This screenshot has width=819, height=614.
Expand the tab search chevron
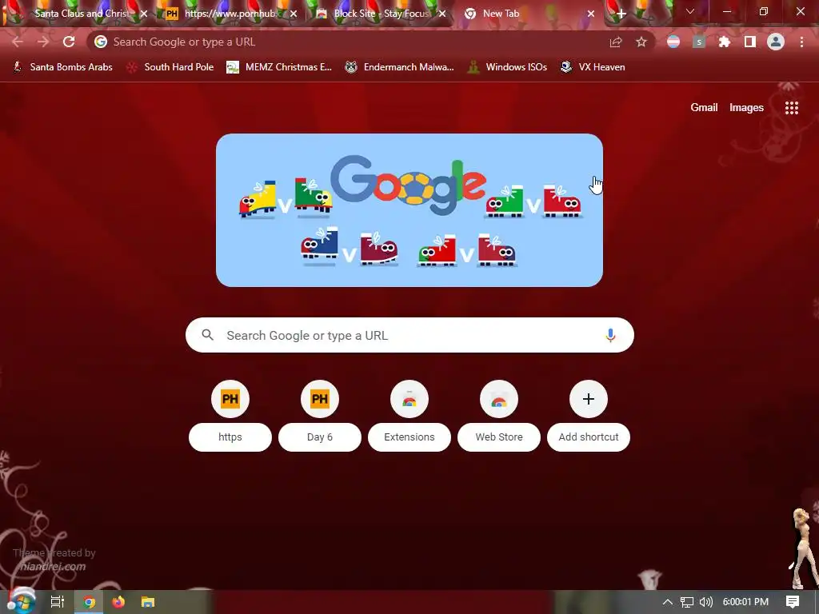click(x=690, y=11)
